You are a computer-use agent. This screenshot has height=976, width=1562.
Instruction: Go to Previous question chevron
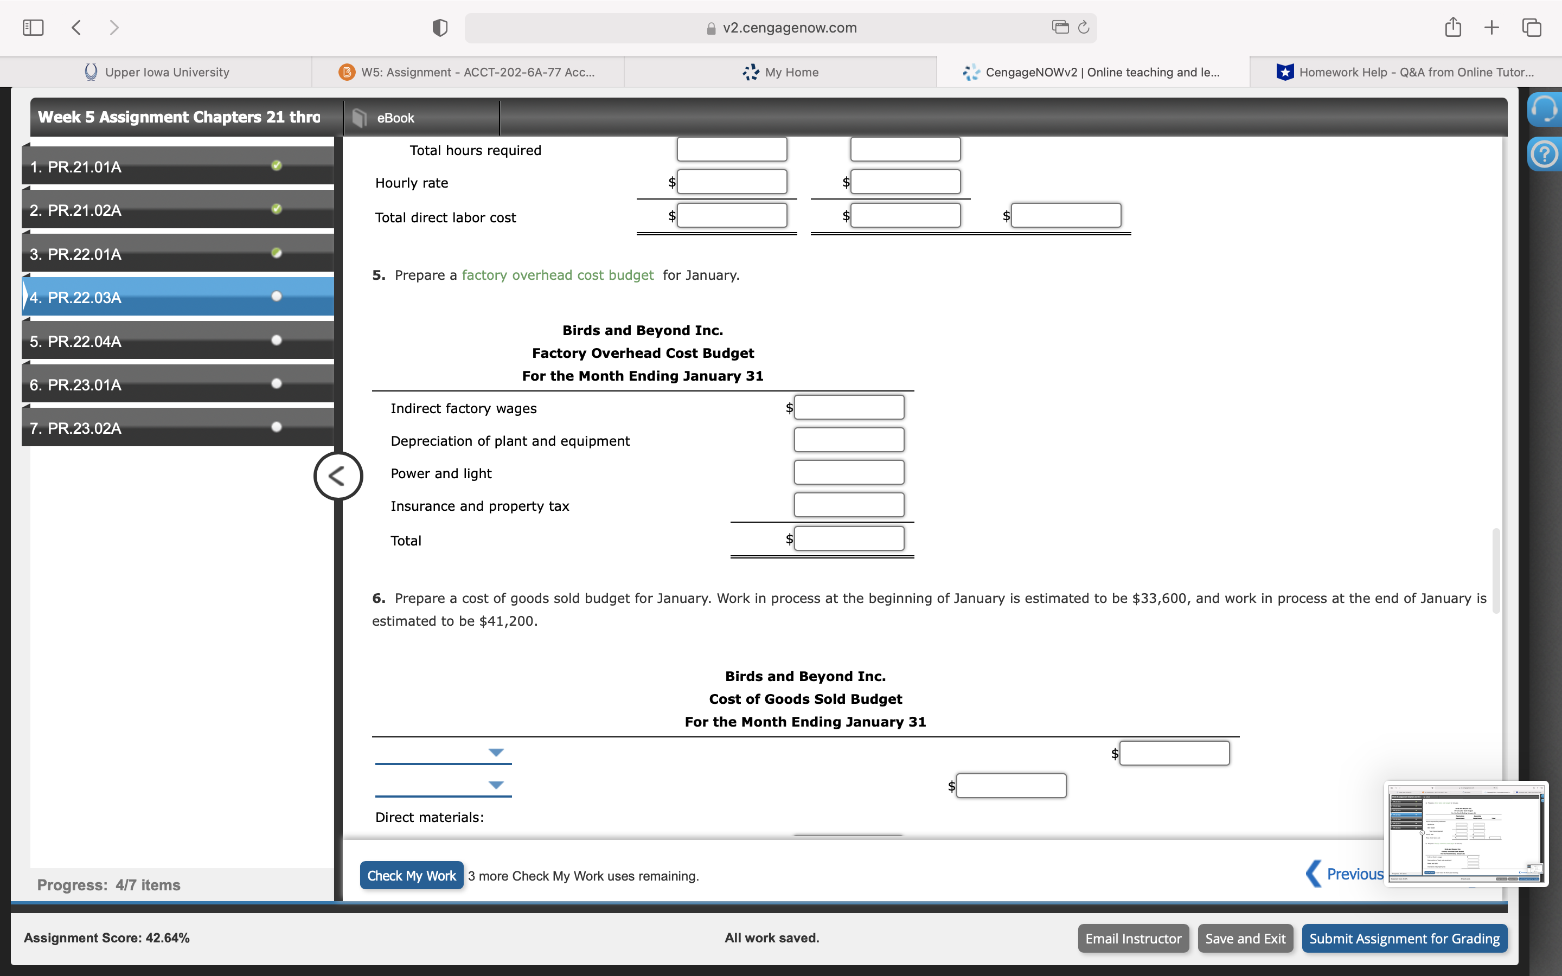(1313, 874)
